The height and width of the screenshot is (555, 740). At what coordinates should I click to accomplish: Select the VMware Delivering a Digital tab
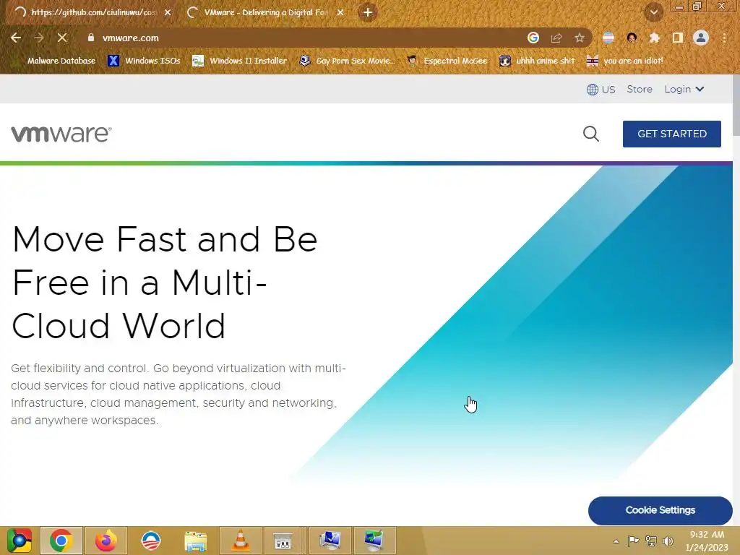pyautogui.click(x=265, y=12)
